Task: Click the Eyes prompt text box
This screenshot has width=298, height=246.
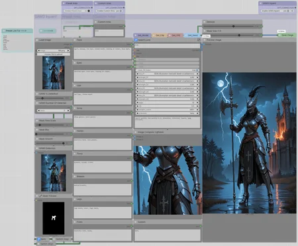Action: point(103,76)
